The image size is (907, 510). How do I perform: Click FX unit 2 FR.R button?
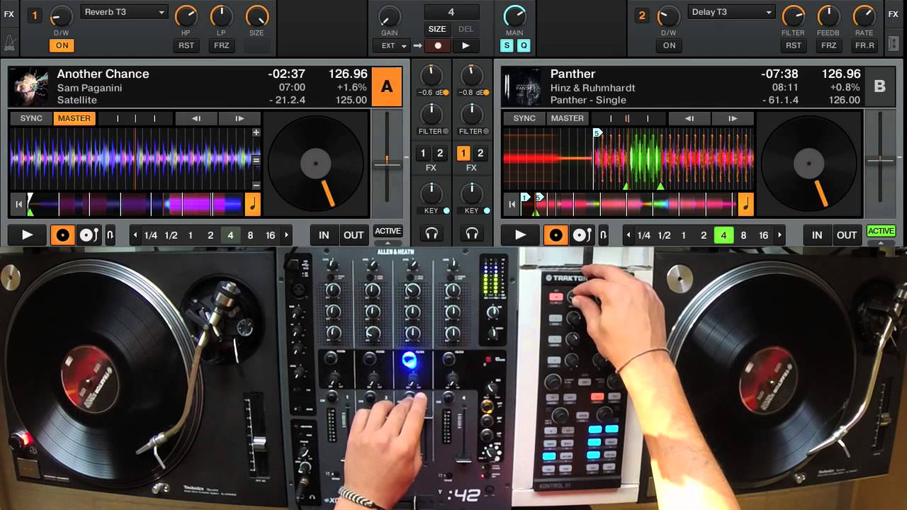coord(864,45)
